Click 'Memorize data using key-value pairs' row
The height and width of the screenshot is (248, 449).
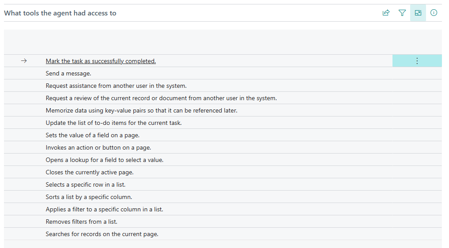point(141,111)
